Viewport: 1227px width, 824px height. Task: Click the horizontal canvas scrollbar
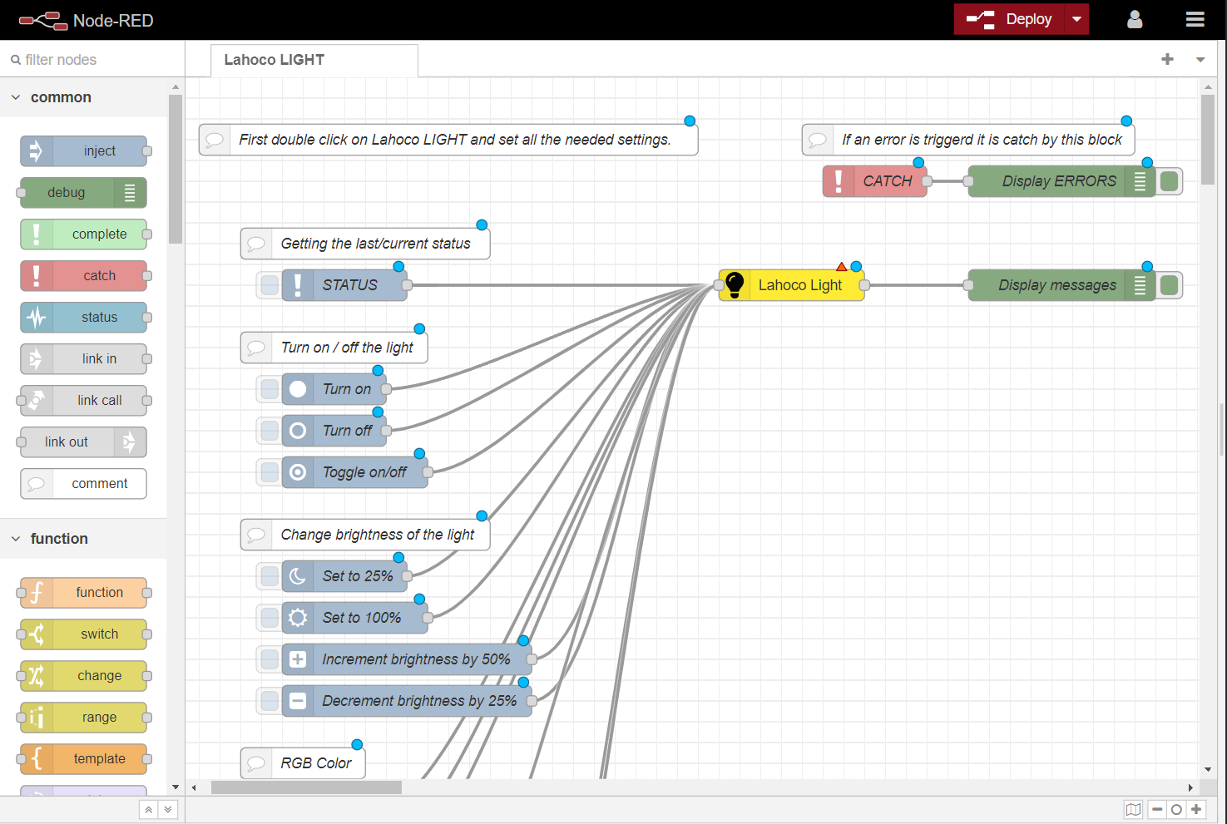[306, 787]
